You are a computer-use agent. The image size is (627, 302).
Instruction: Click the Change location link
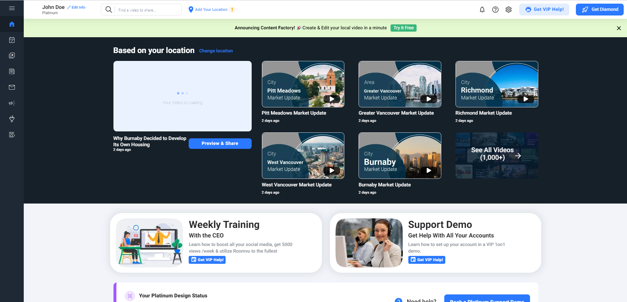click(x=216, y=51)
